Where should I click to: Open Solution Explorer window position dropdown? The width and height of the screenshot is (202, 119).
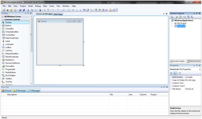coord(194,13)
